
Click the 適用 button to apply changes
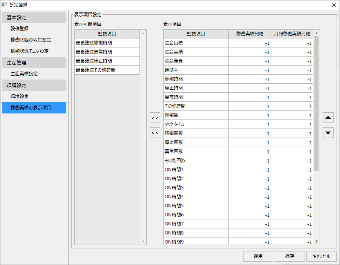pos(258,256)
